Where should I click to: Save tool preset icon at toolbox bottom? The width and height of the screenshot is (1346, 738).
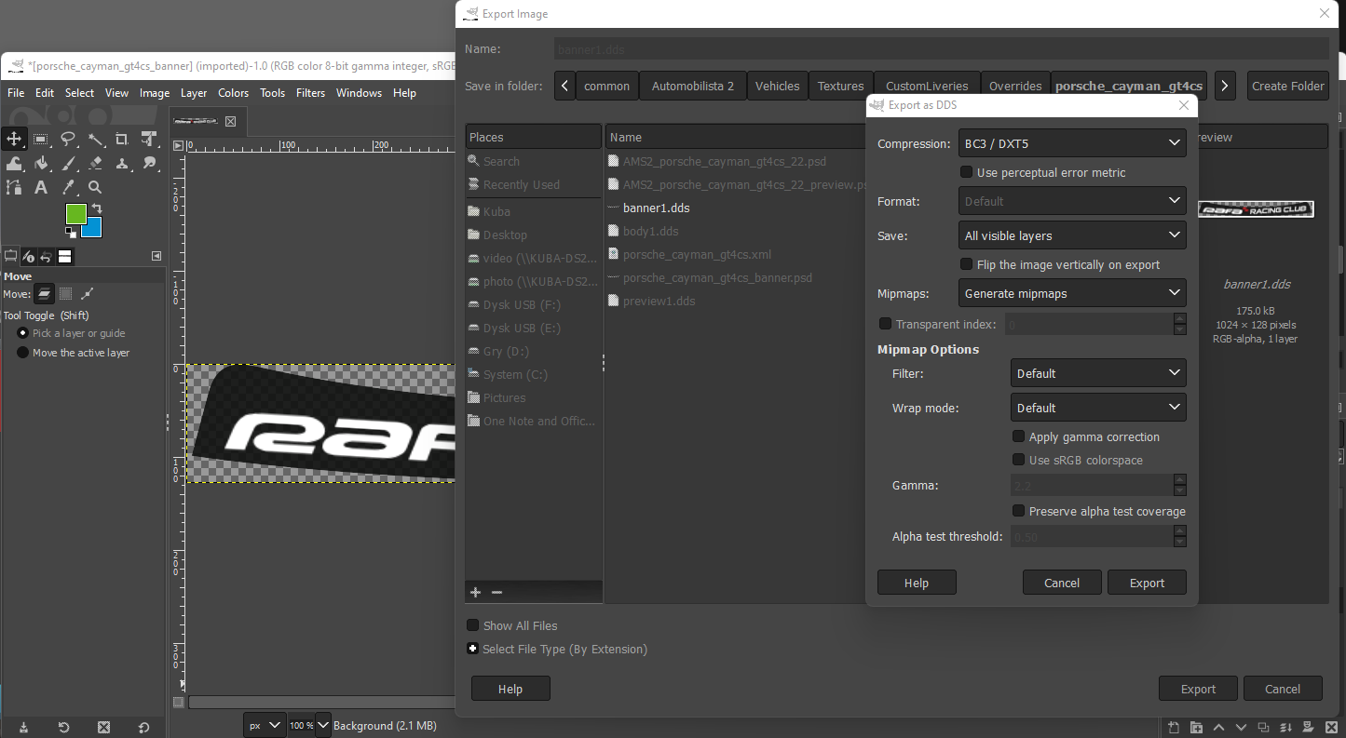[23, 727]
